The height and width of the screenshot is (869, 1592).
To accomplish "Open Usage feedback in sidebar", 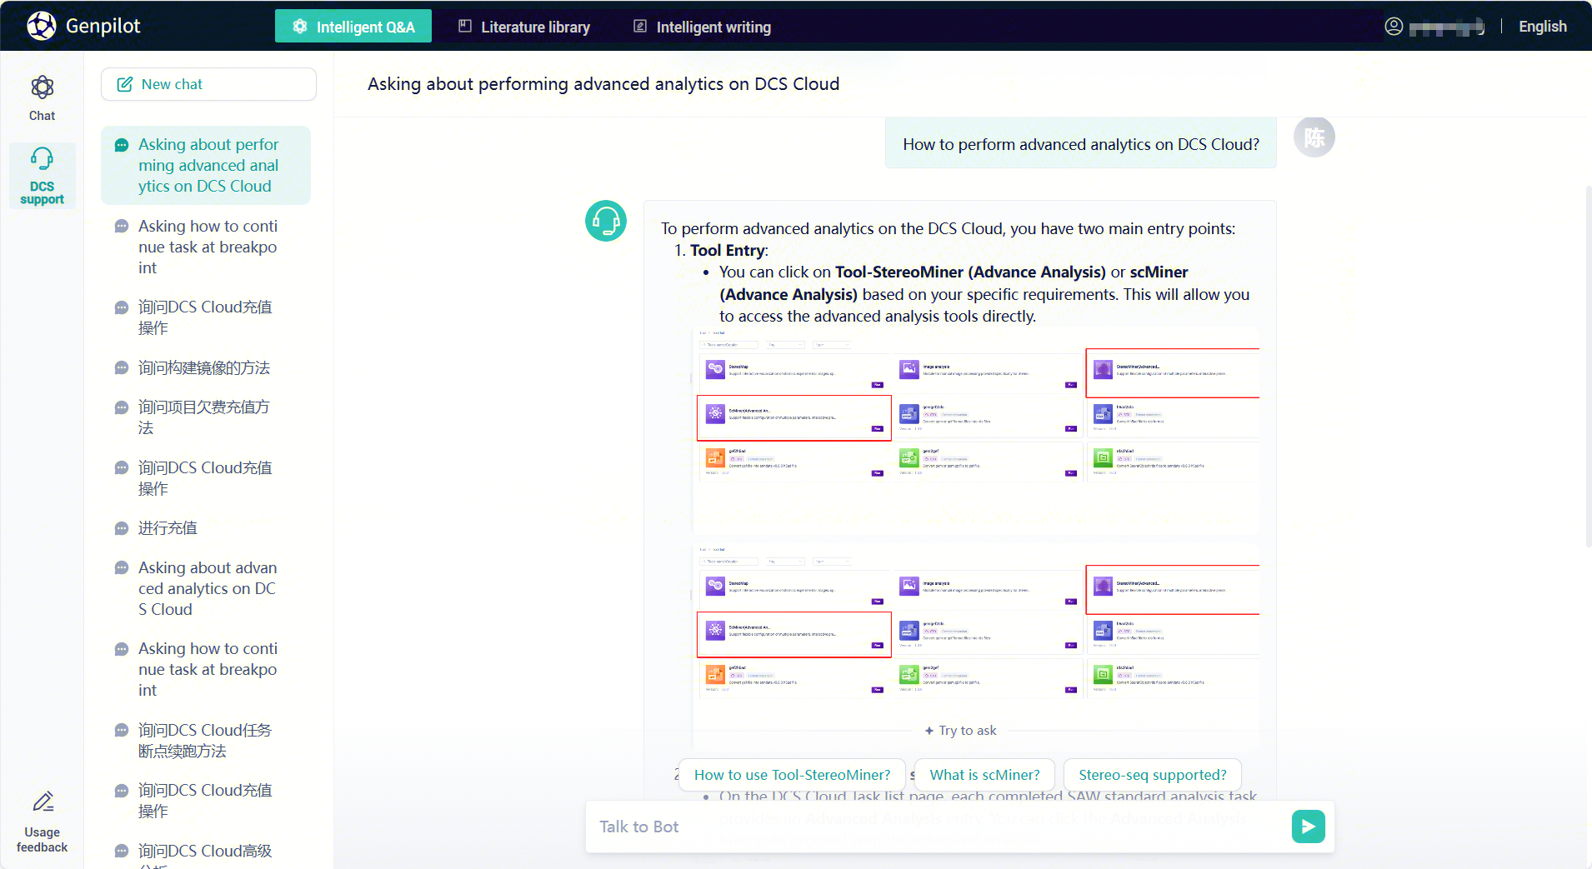I will (x=42, y=822).
